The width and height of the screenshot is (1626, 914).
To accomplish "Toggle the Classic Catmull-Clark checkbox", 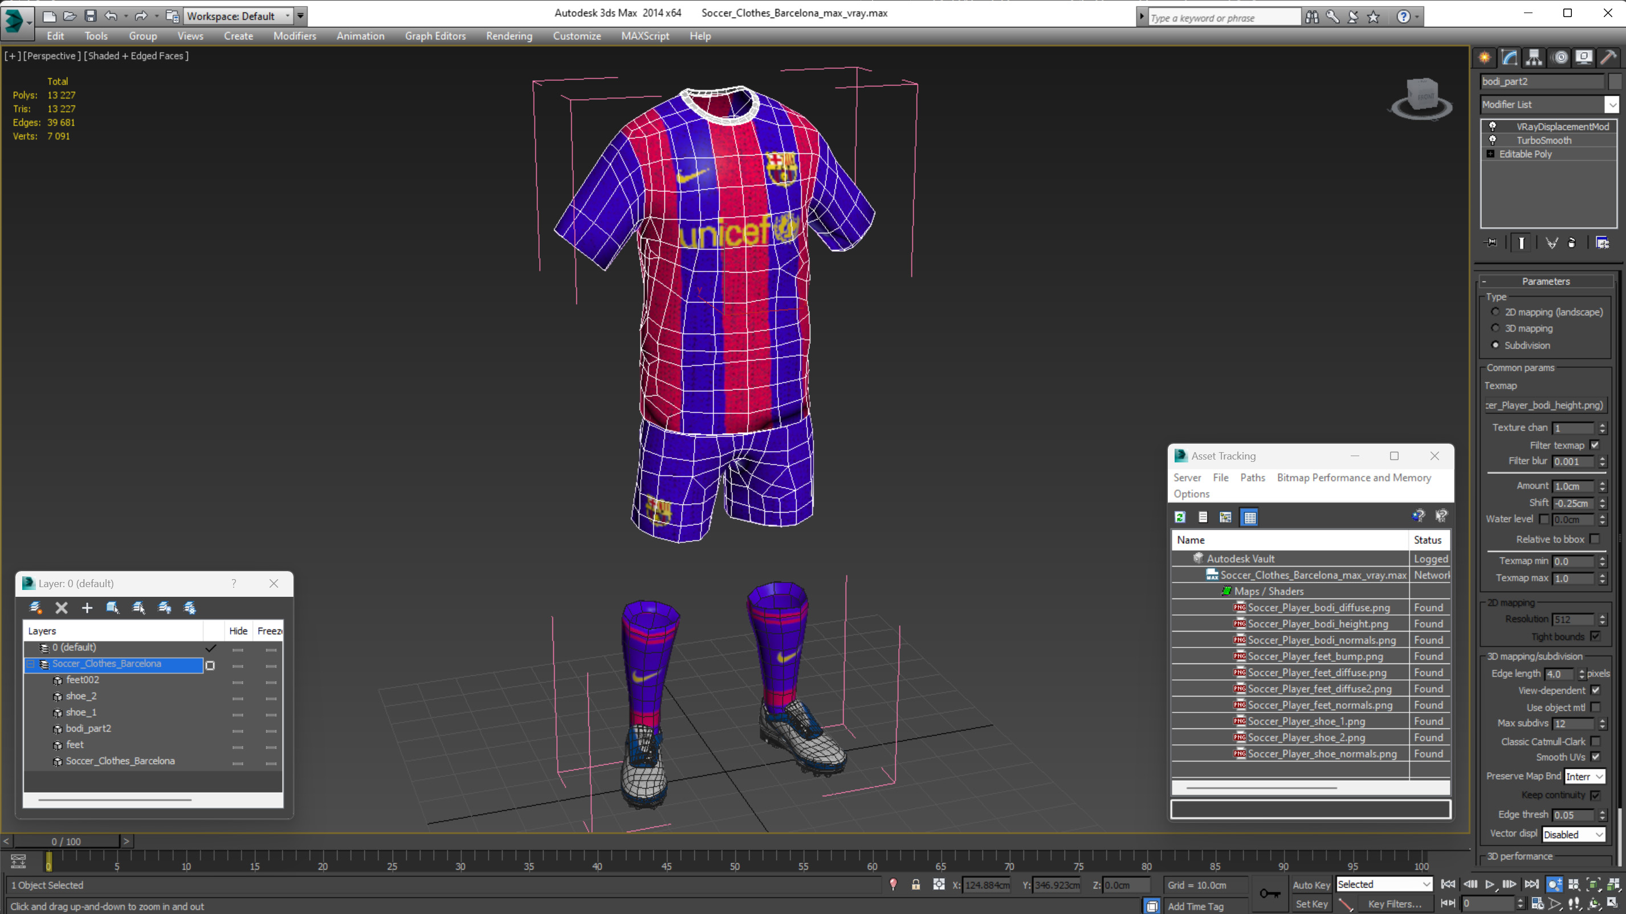I will point(1595,741).
